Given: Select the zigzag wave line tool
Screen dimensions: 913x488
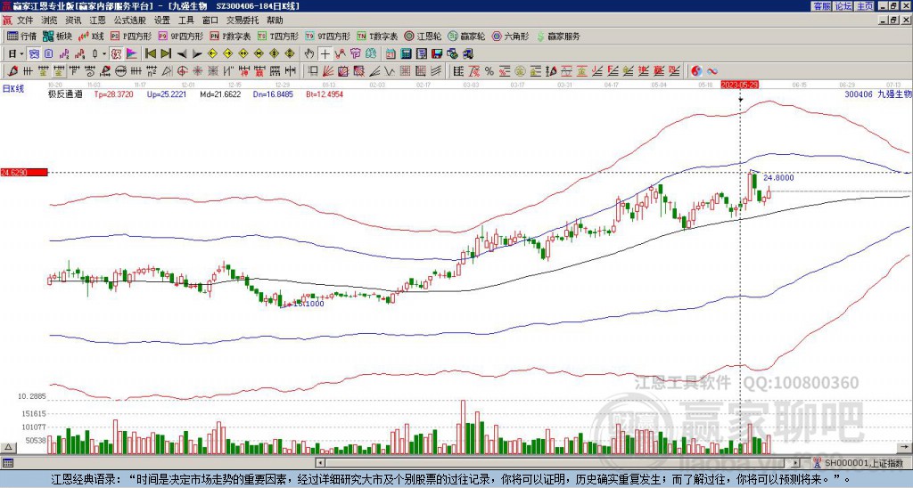Looking at the screenshot, I should (390, 71).
